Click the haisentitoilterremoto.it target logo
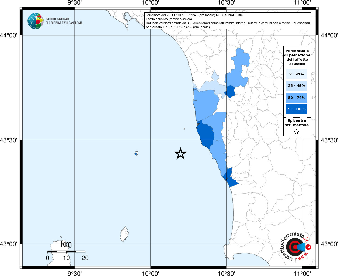Viewport: 338px width, 276px height. tap(296, 247)
